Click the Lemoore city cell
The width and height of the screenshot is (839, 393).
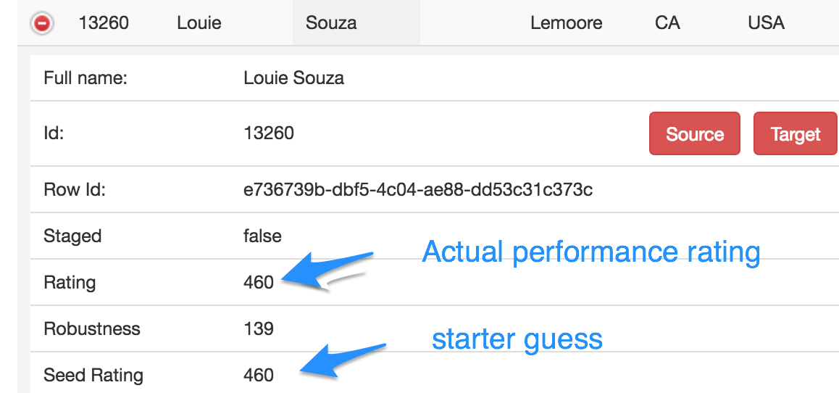(x=566, y=23)
